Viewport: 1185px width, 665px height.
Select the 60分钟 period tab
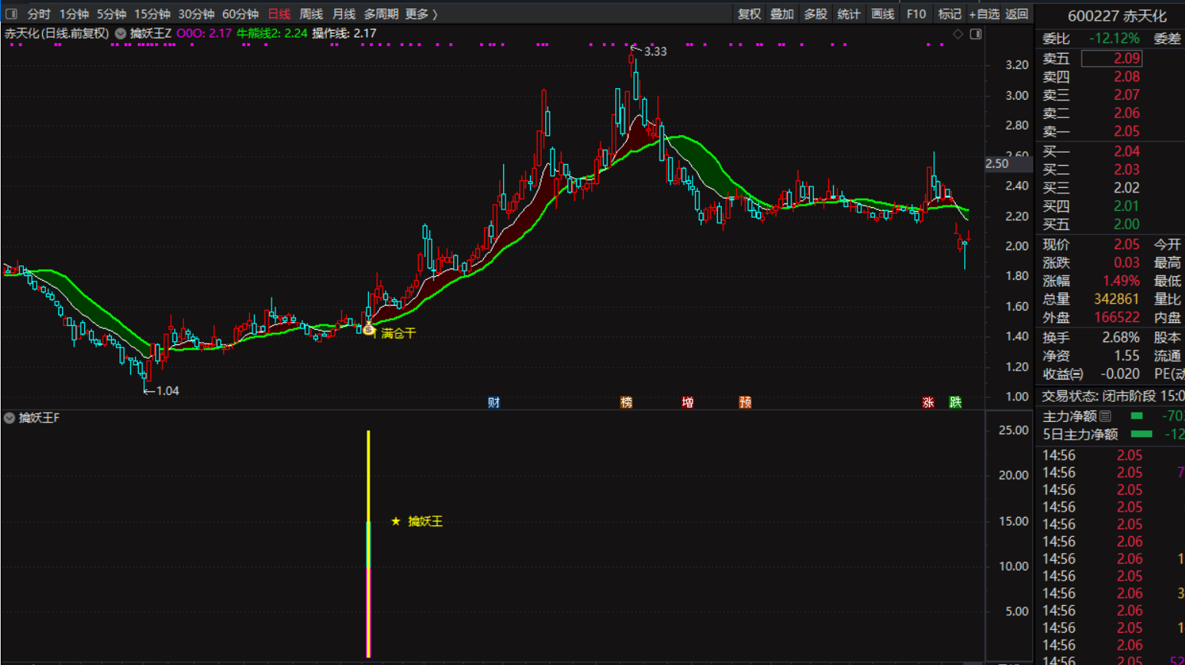(240, 14)
